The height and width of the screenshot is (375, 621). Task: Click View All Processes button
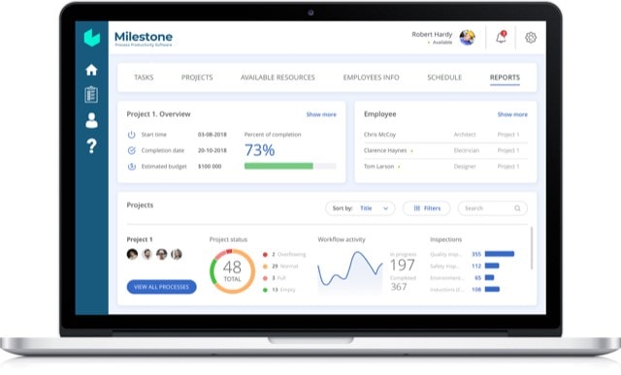[162, 287]
